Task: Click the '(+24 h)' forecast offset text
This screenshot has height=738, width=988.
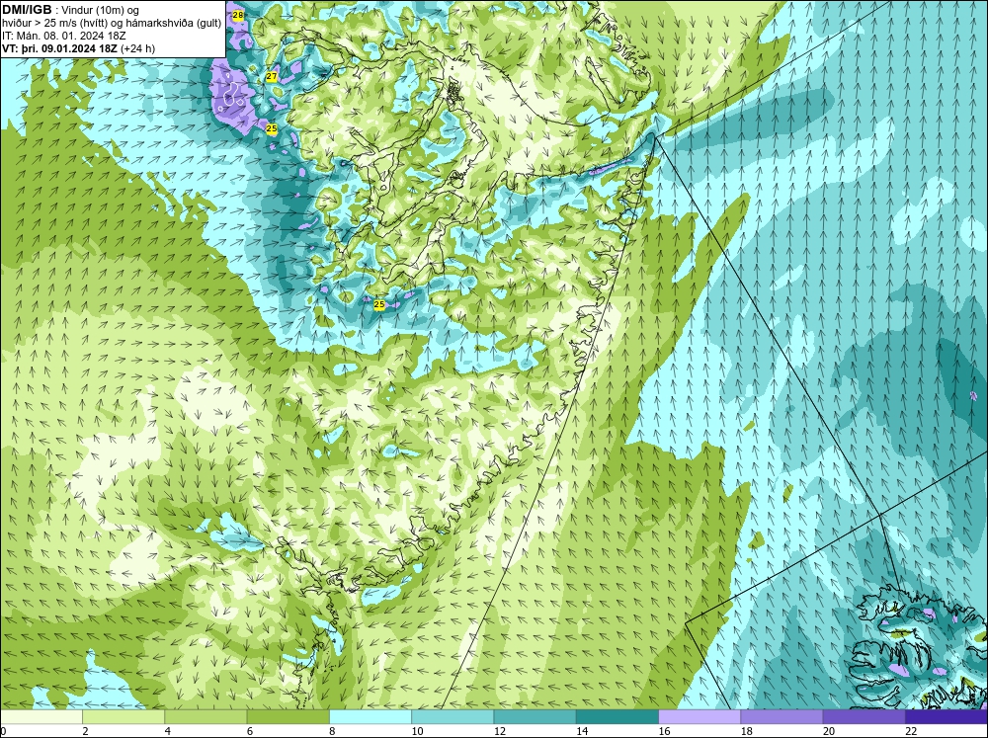Action: point(137,48)
